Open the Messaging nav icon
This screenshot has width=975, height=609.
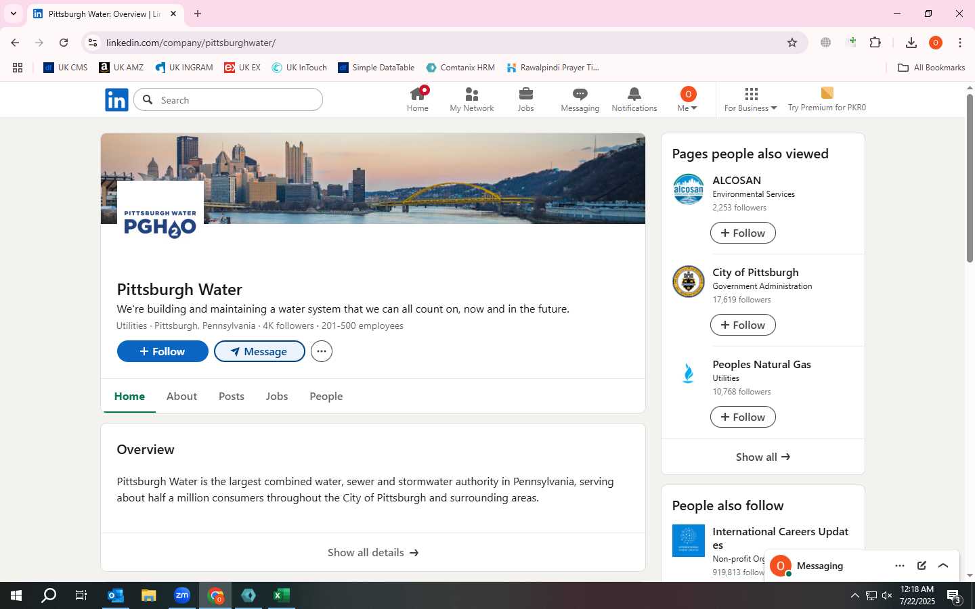point(580,99)
